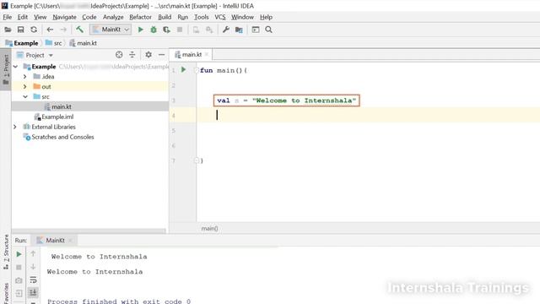Screen dimensions: 540x304
Task: Toggle the Structure tool window side button
Action: 6,252
